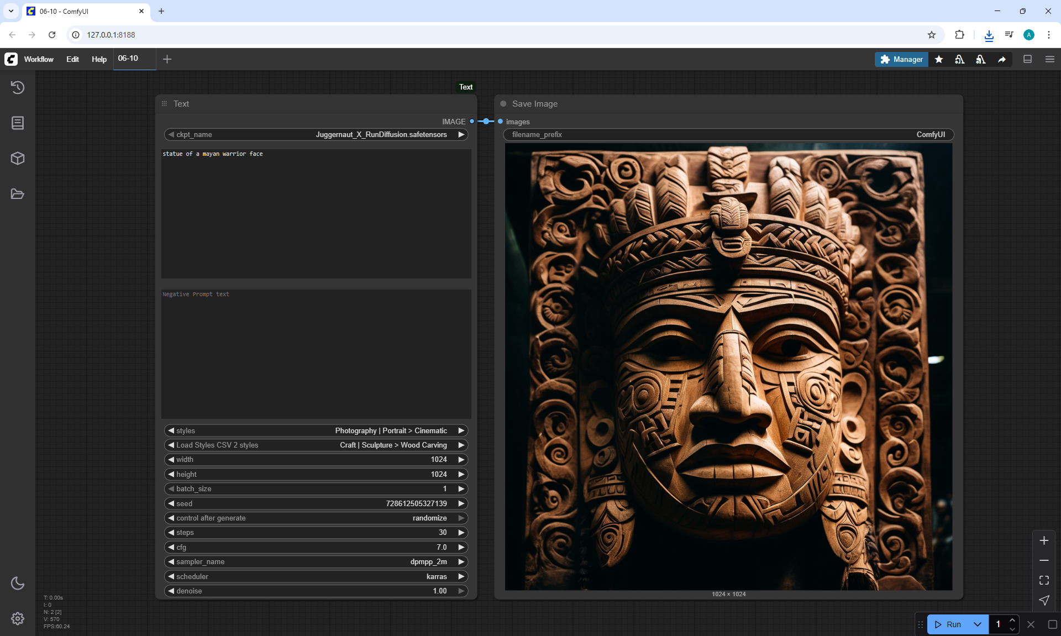Open the sampler_name dpmpp_2m dropdown
Screen dimensions: 1061x636
click(x=316, y=561)
